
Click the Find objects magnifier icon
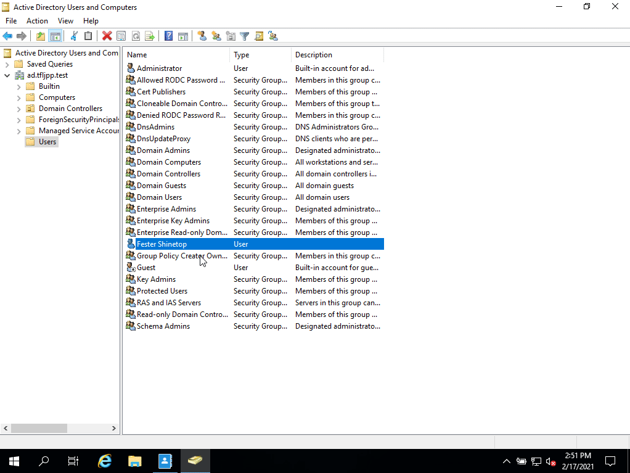[x=259, y=36]
